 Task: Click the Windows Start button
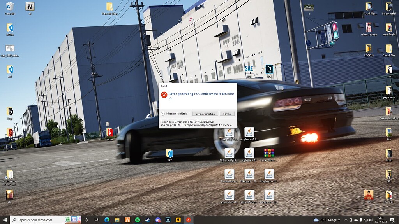tap(5, 220)
